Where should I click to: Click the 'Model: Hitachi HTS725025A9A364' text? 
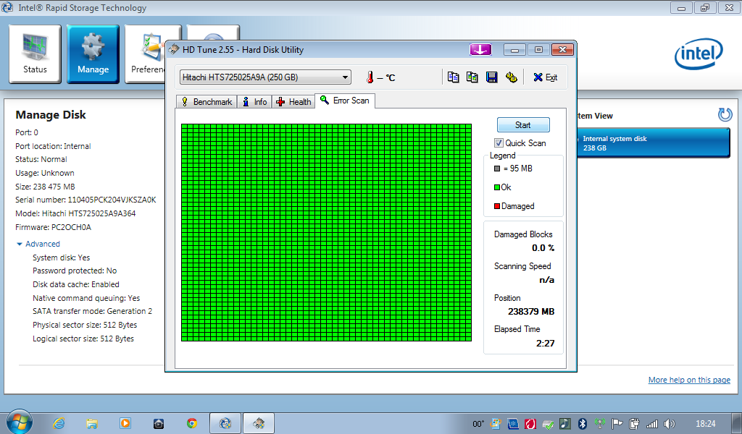pyautogui.click(x=75, y=213)
